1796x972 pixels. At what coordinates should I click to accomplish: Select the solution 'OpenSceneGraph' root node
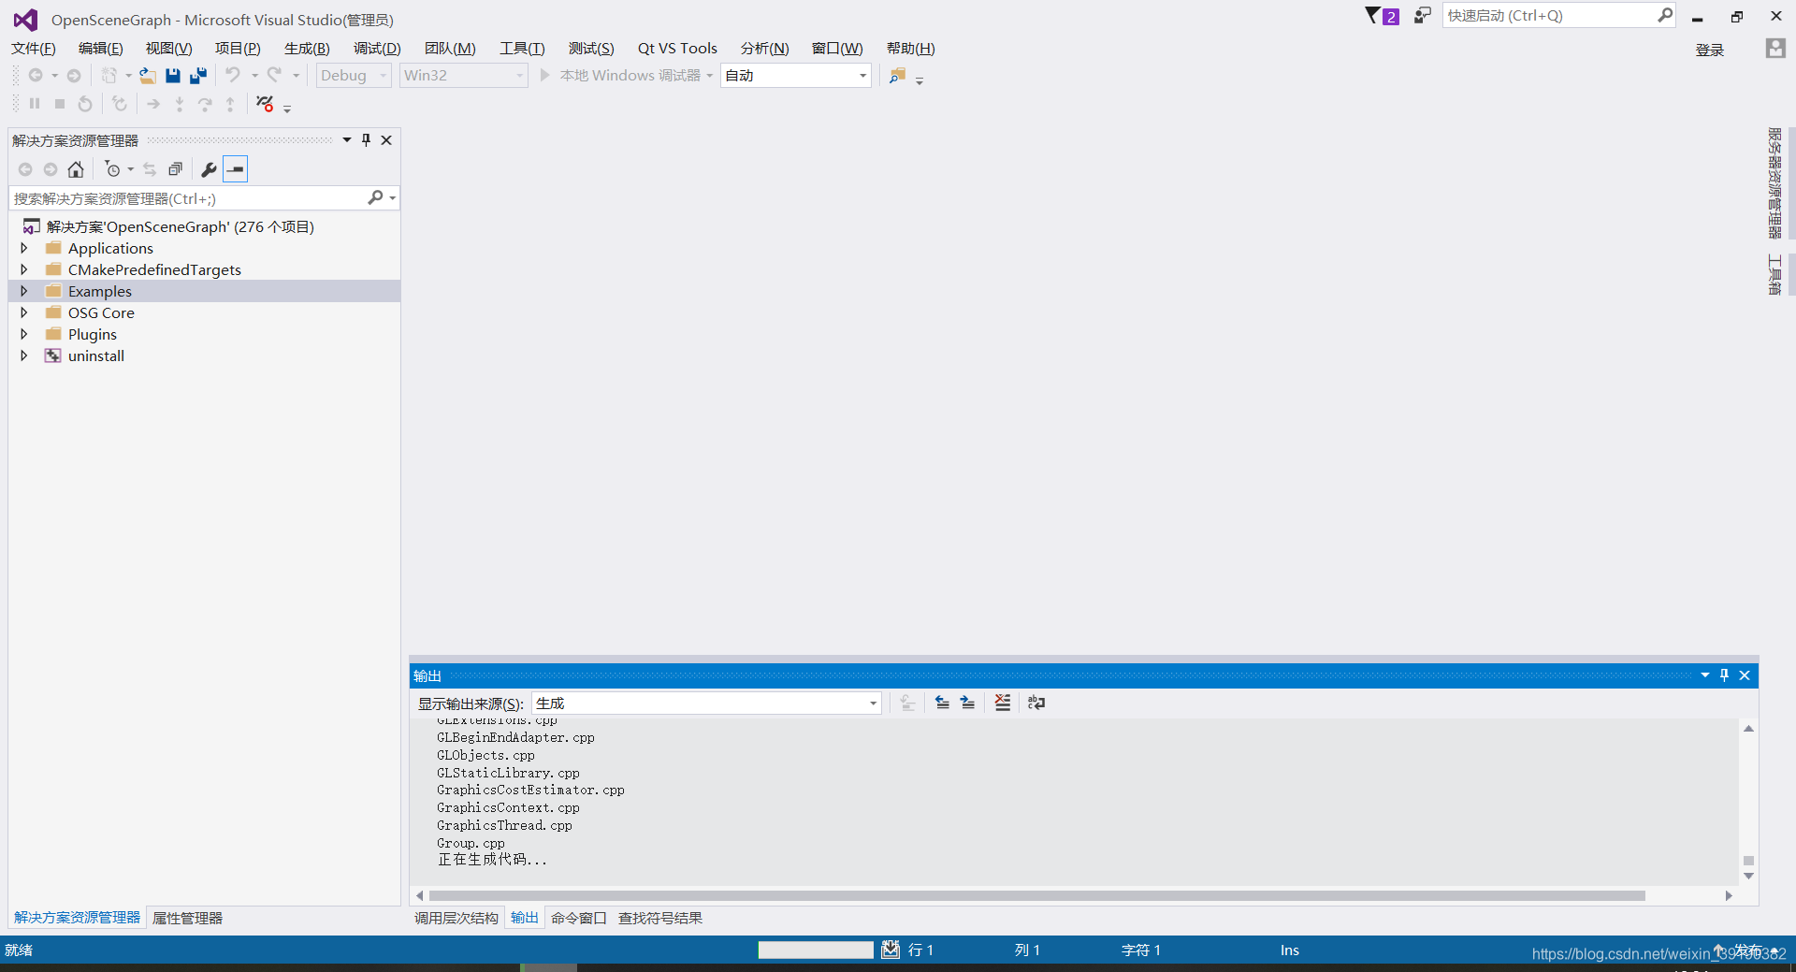point(181,226)
